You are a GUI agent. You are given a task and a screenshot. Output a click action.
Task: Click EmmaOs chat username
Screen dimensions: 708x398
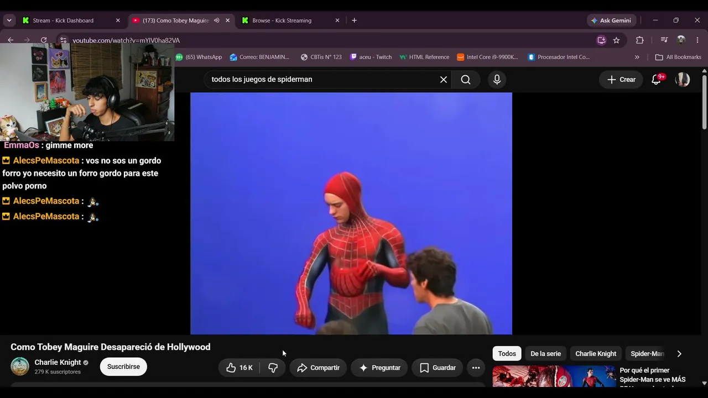[22, 145]
